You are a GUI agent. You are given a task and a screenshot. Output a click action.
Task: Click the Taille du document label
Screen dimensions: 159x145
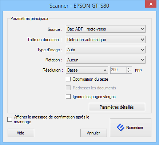point(45,40)
